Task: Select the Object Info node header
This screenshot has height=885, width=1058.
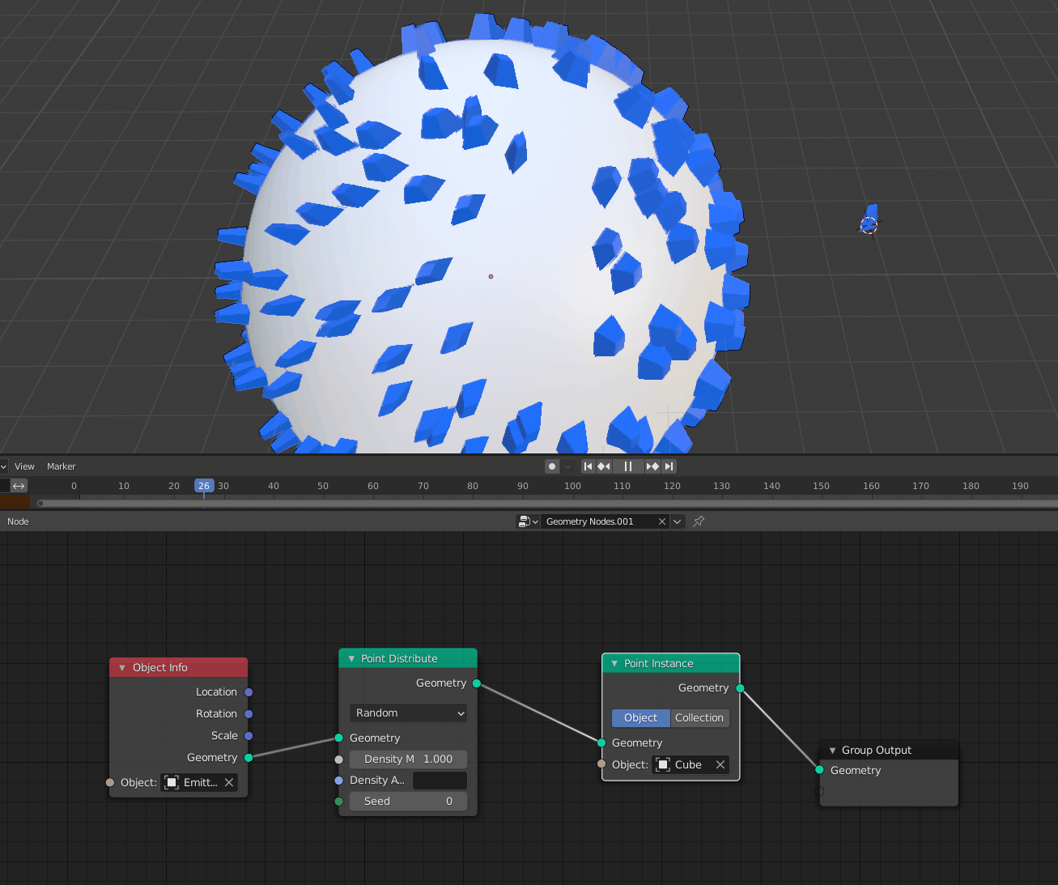Action: coord(178,668)
